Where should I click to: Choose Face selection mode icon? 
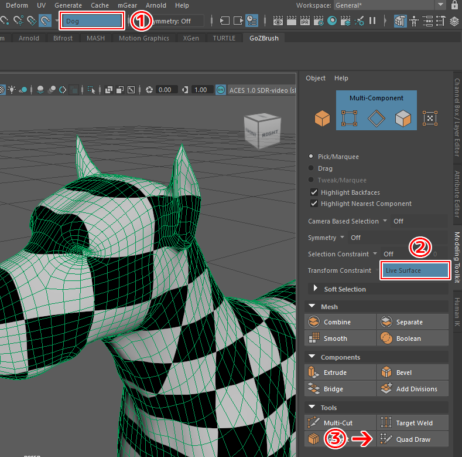point(403,119)
